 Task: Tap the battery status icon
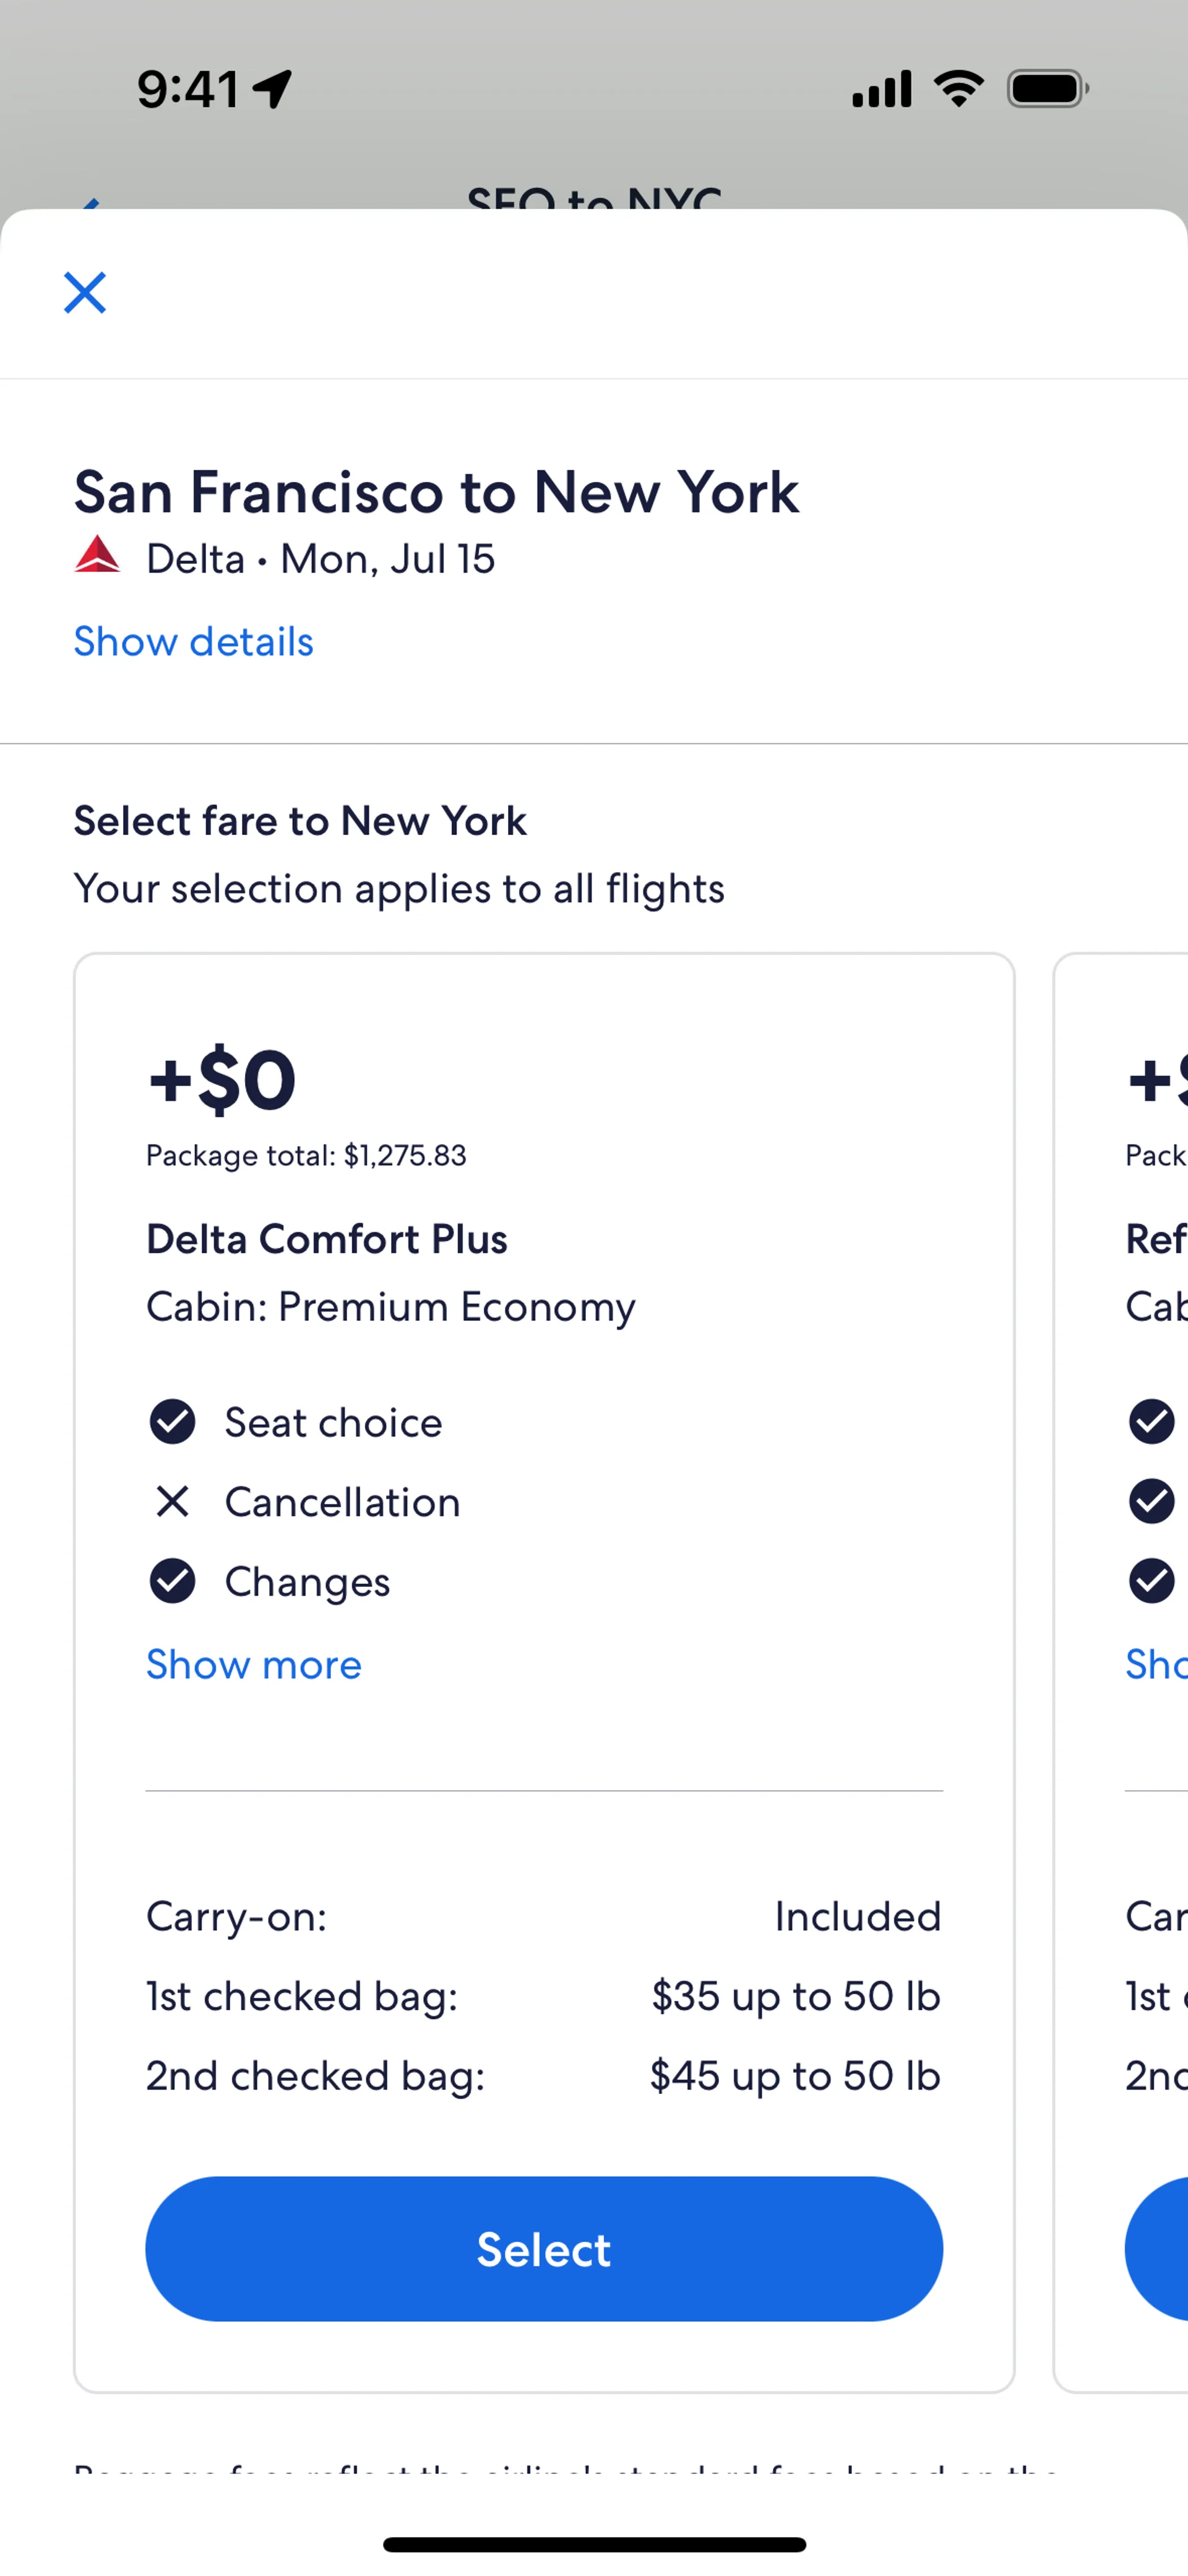(1047, 89)
